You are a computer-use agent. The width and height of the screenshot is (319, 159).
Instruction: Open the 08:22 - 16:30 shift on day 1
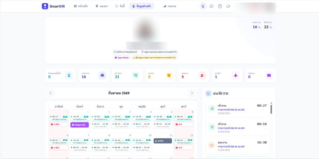(x=100, y=125)
